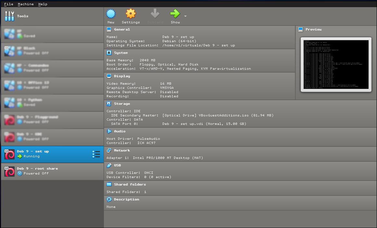The image size is (377, 228).
Task: Click the ICH AC97 audio controller value
Action: 146,143
